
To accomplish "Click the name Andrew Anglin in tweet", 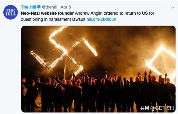I will [89, 13].
